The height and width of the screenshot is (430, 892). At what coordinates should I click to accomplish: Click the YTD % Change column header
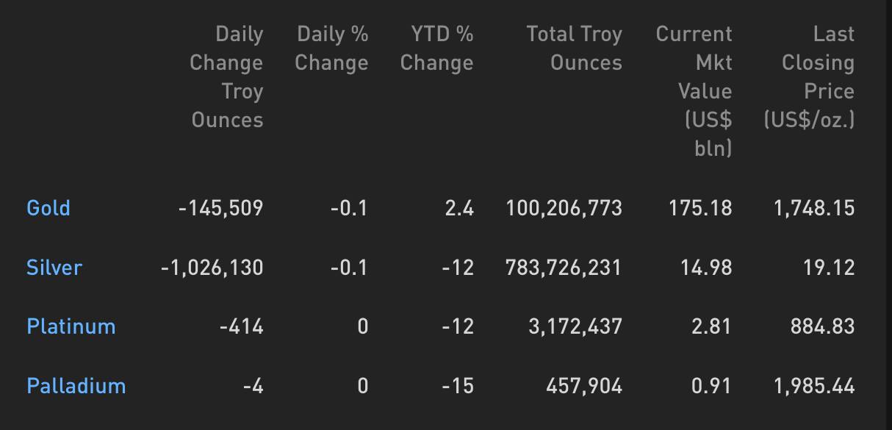(x=436, y=49)
